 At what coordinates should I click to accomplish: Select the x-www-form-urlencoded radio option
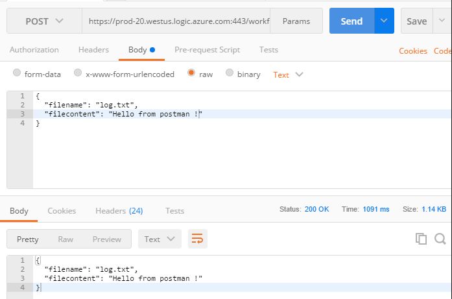78,74
